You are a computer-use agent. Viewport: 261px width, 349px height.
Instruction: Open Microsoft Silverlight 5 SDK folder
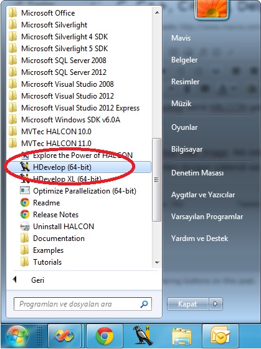click(58, 49)
